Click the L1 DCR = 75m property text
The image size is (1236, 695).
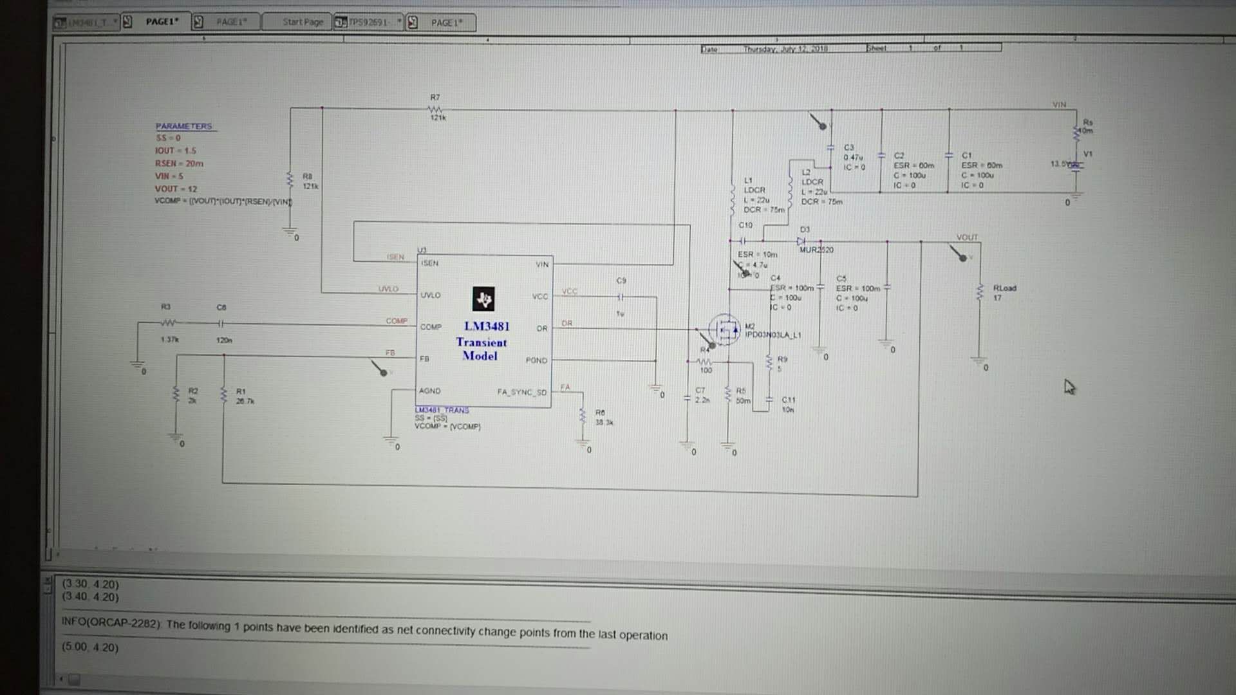click(764, 210)
